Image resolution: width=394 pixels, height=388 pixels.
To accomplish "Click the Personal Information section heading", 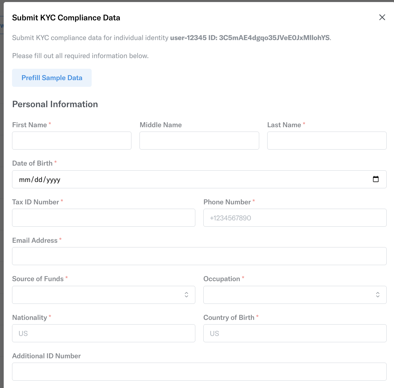I will coord(55,104).
